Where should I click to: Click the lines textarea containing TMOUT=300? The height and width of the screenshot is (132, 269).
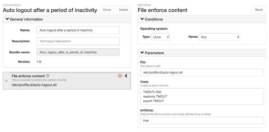pyautogui.click(x=202, y=96)
